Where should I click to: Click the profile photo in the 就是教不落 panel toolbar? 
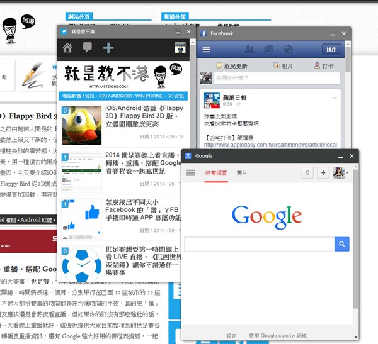[x=180, y=48]
